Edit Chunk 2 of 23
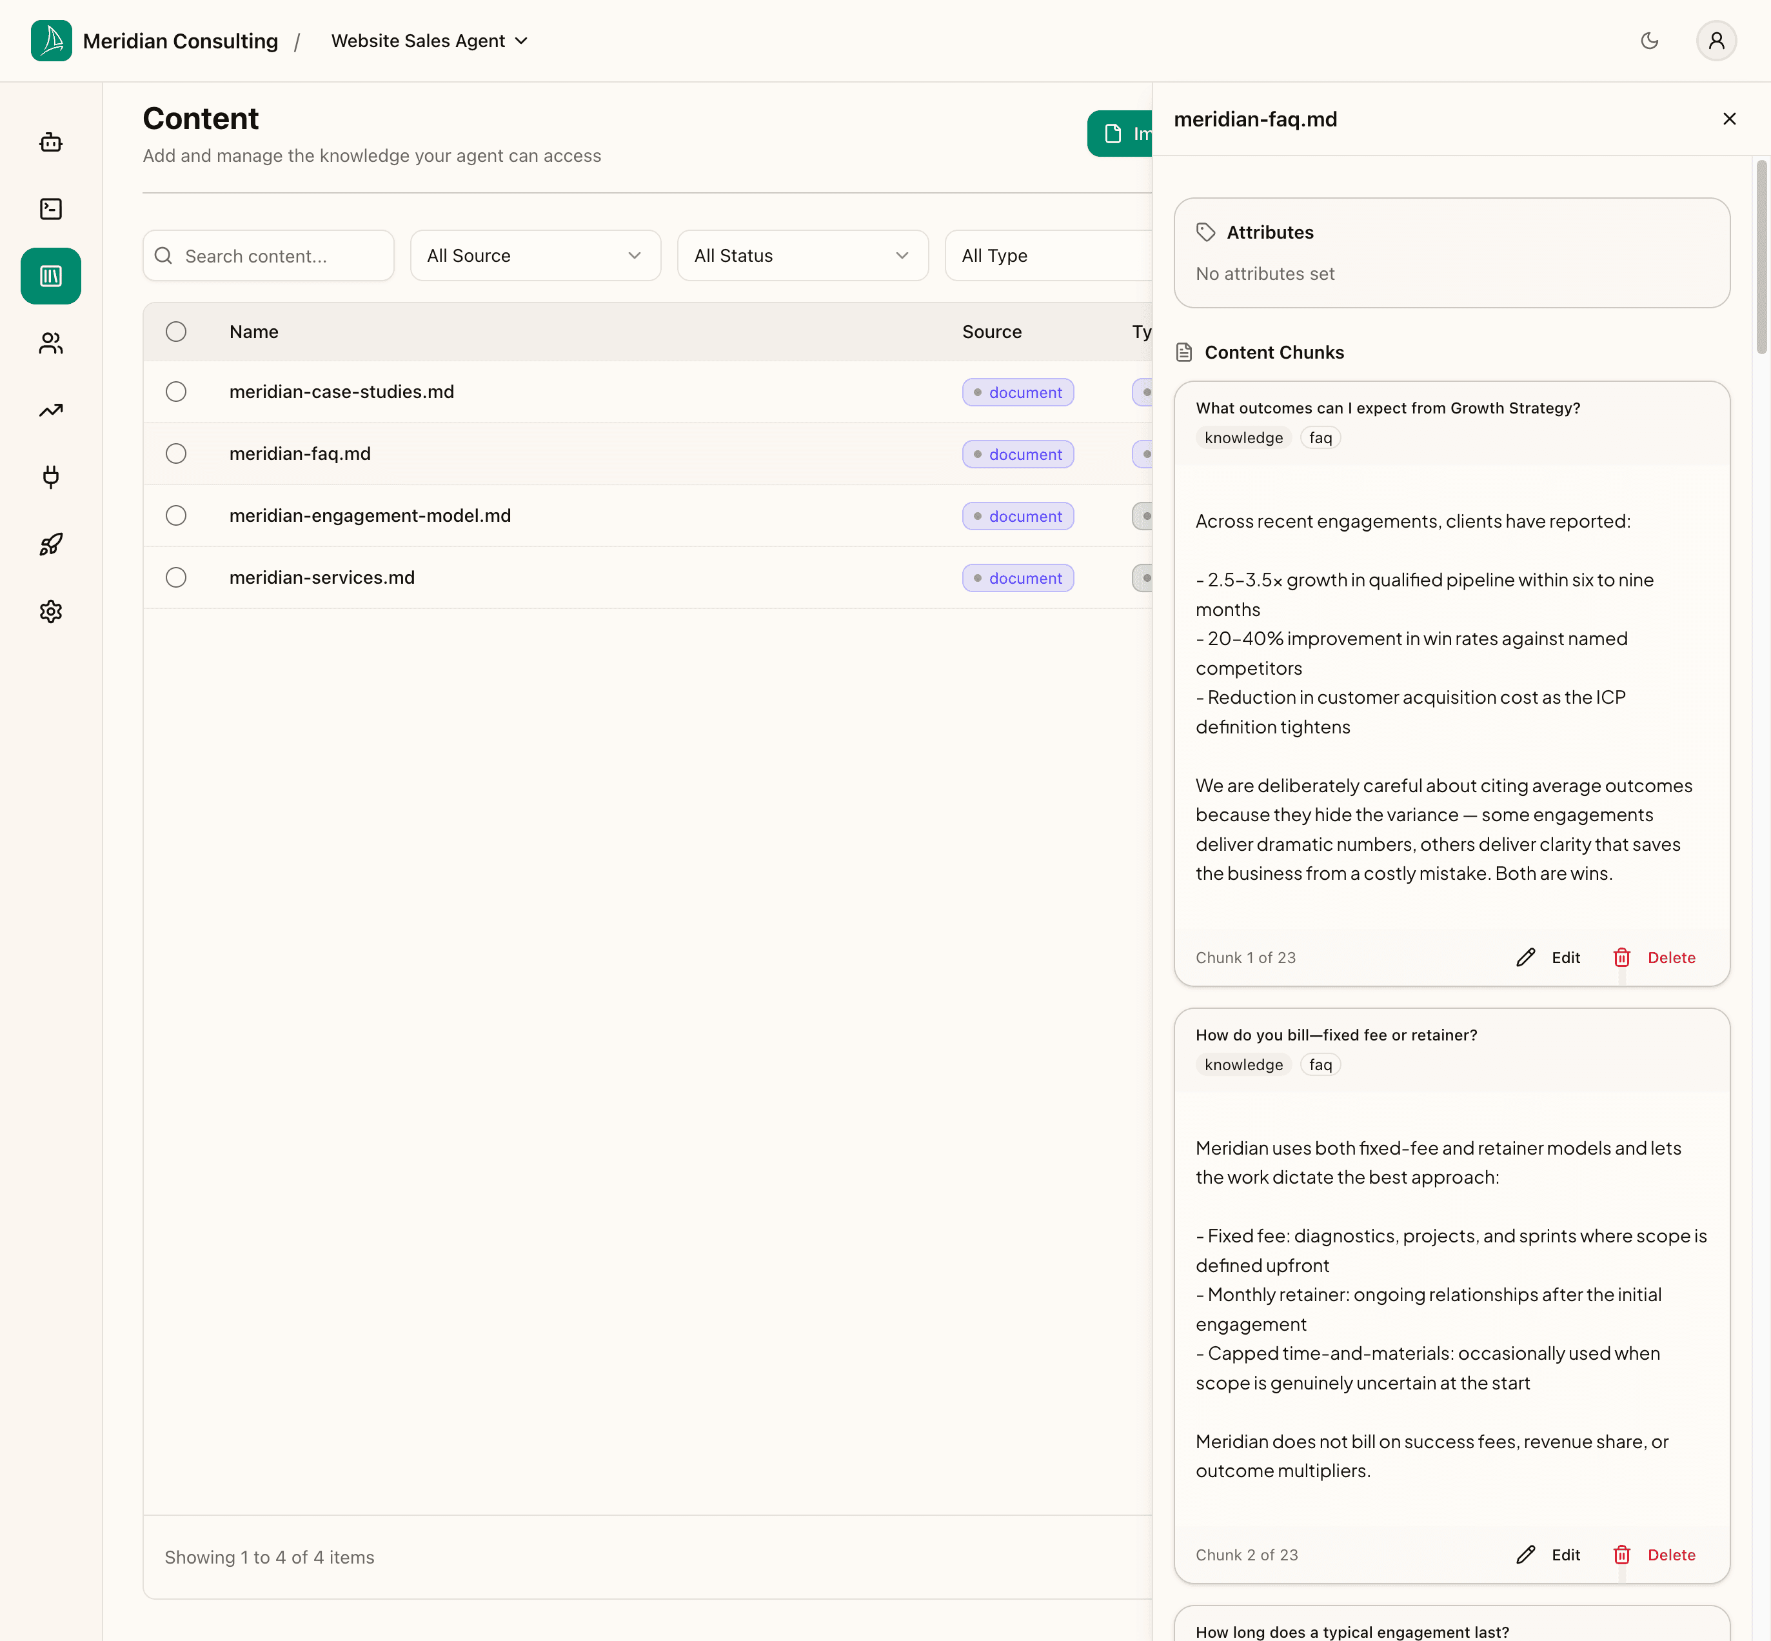Screen dimensions: 1771x1641 [1548, 1555]
